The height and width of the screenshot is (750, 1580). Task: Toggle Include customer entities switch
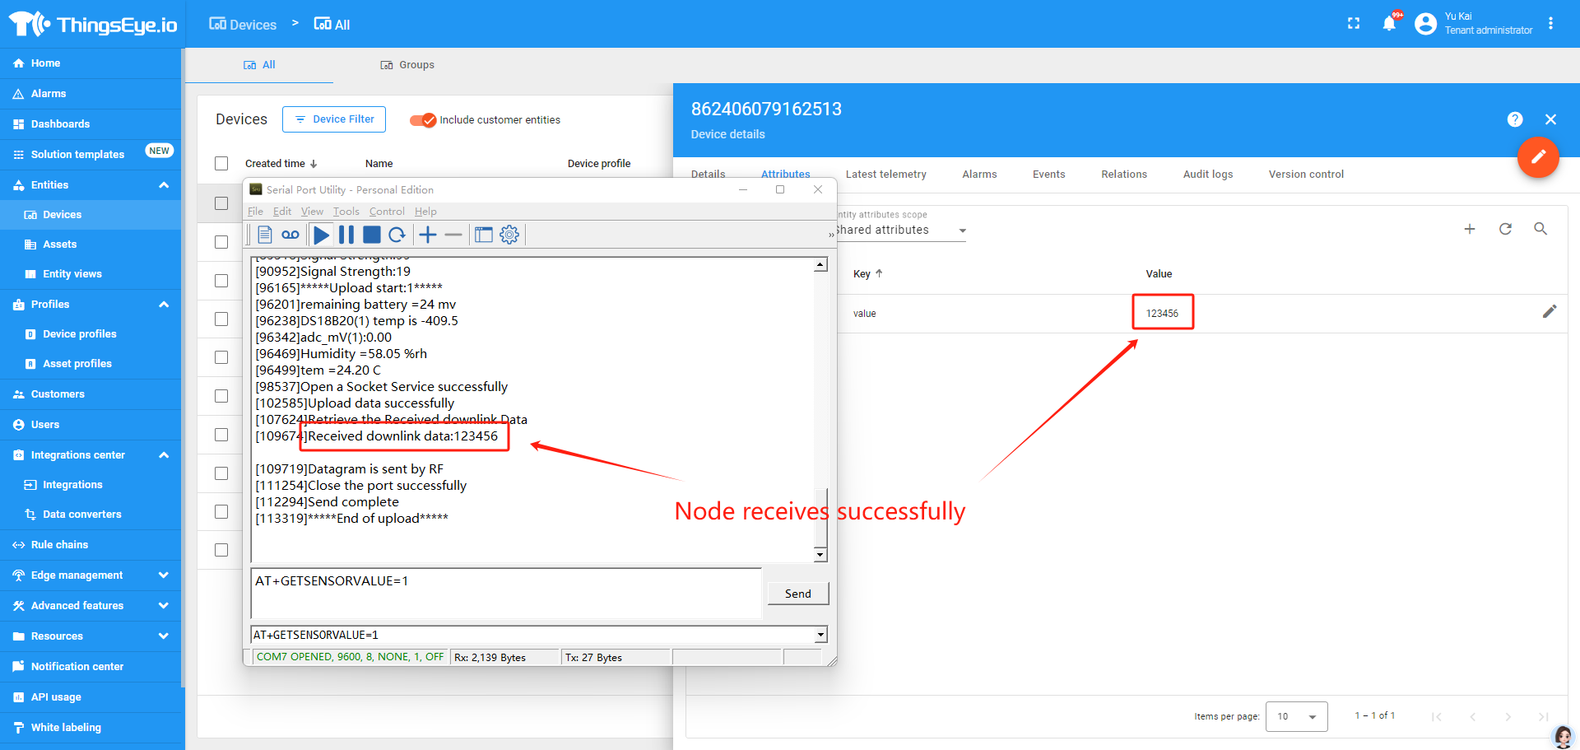[423, 120]
